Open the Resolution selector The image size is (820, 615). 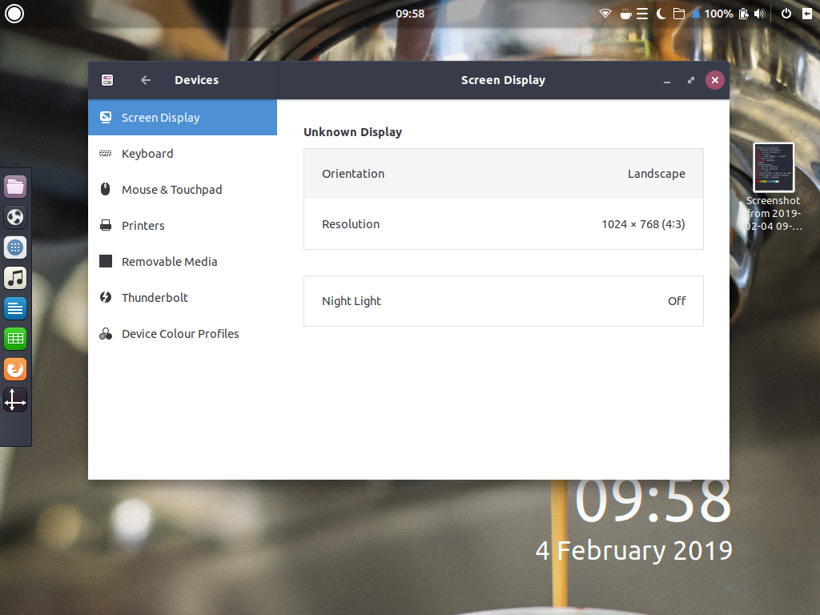point(643,224)
